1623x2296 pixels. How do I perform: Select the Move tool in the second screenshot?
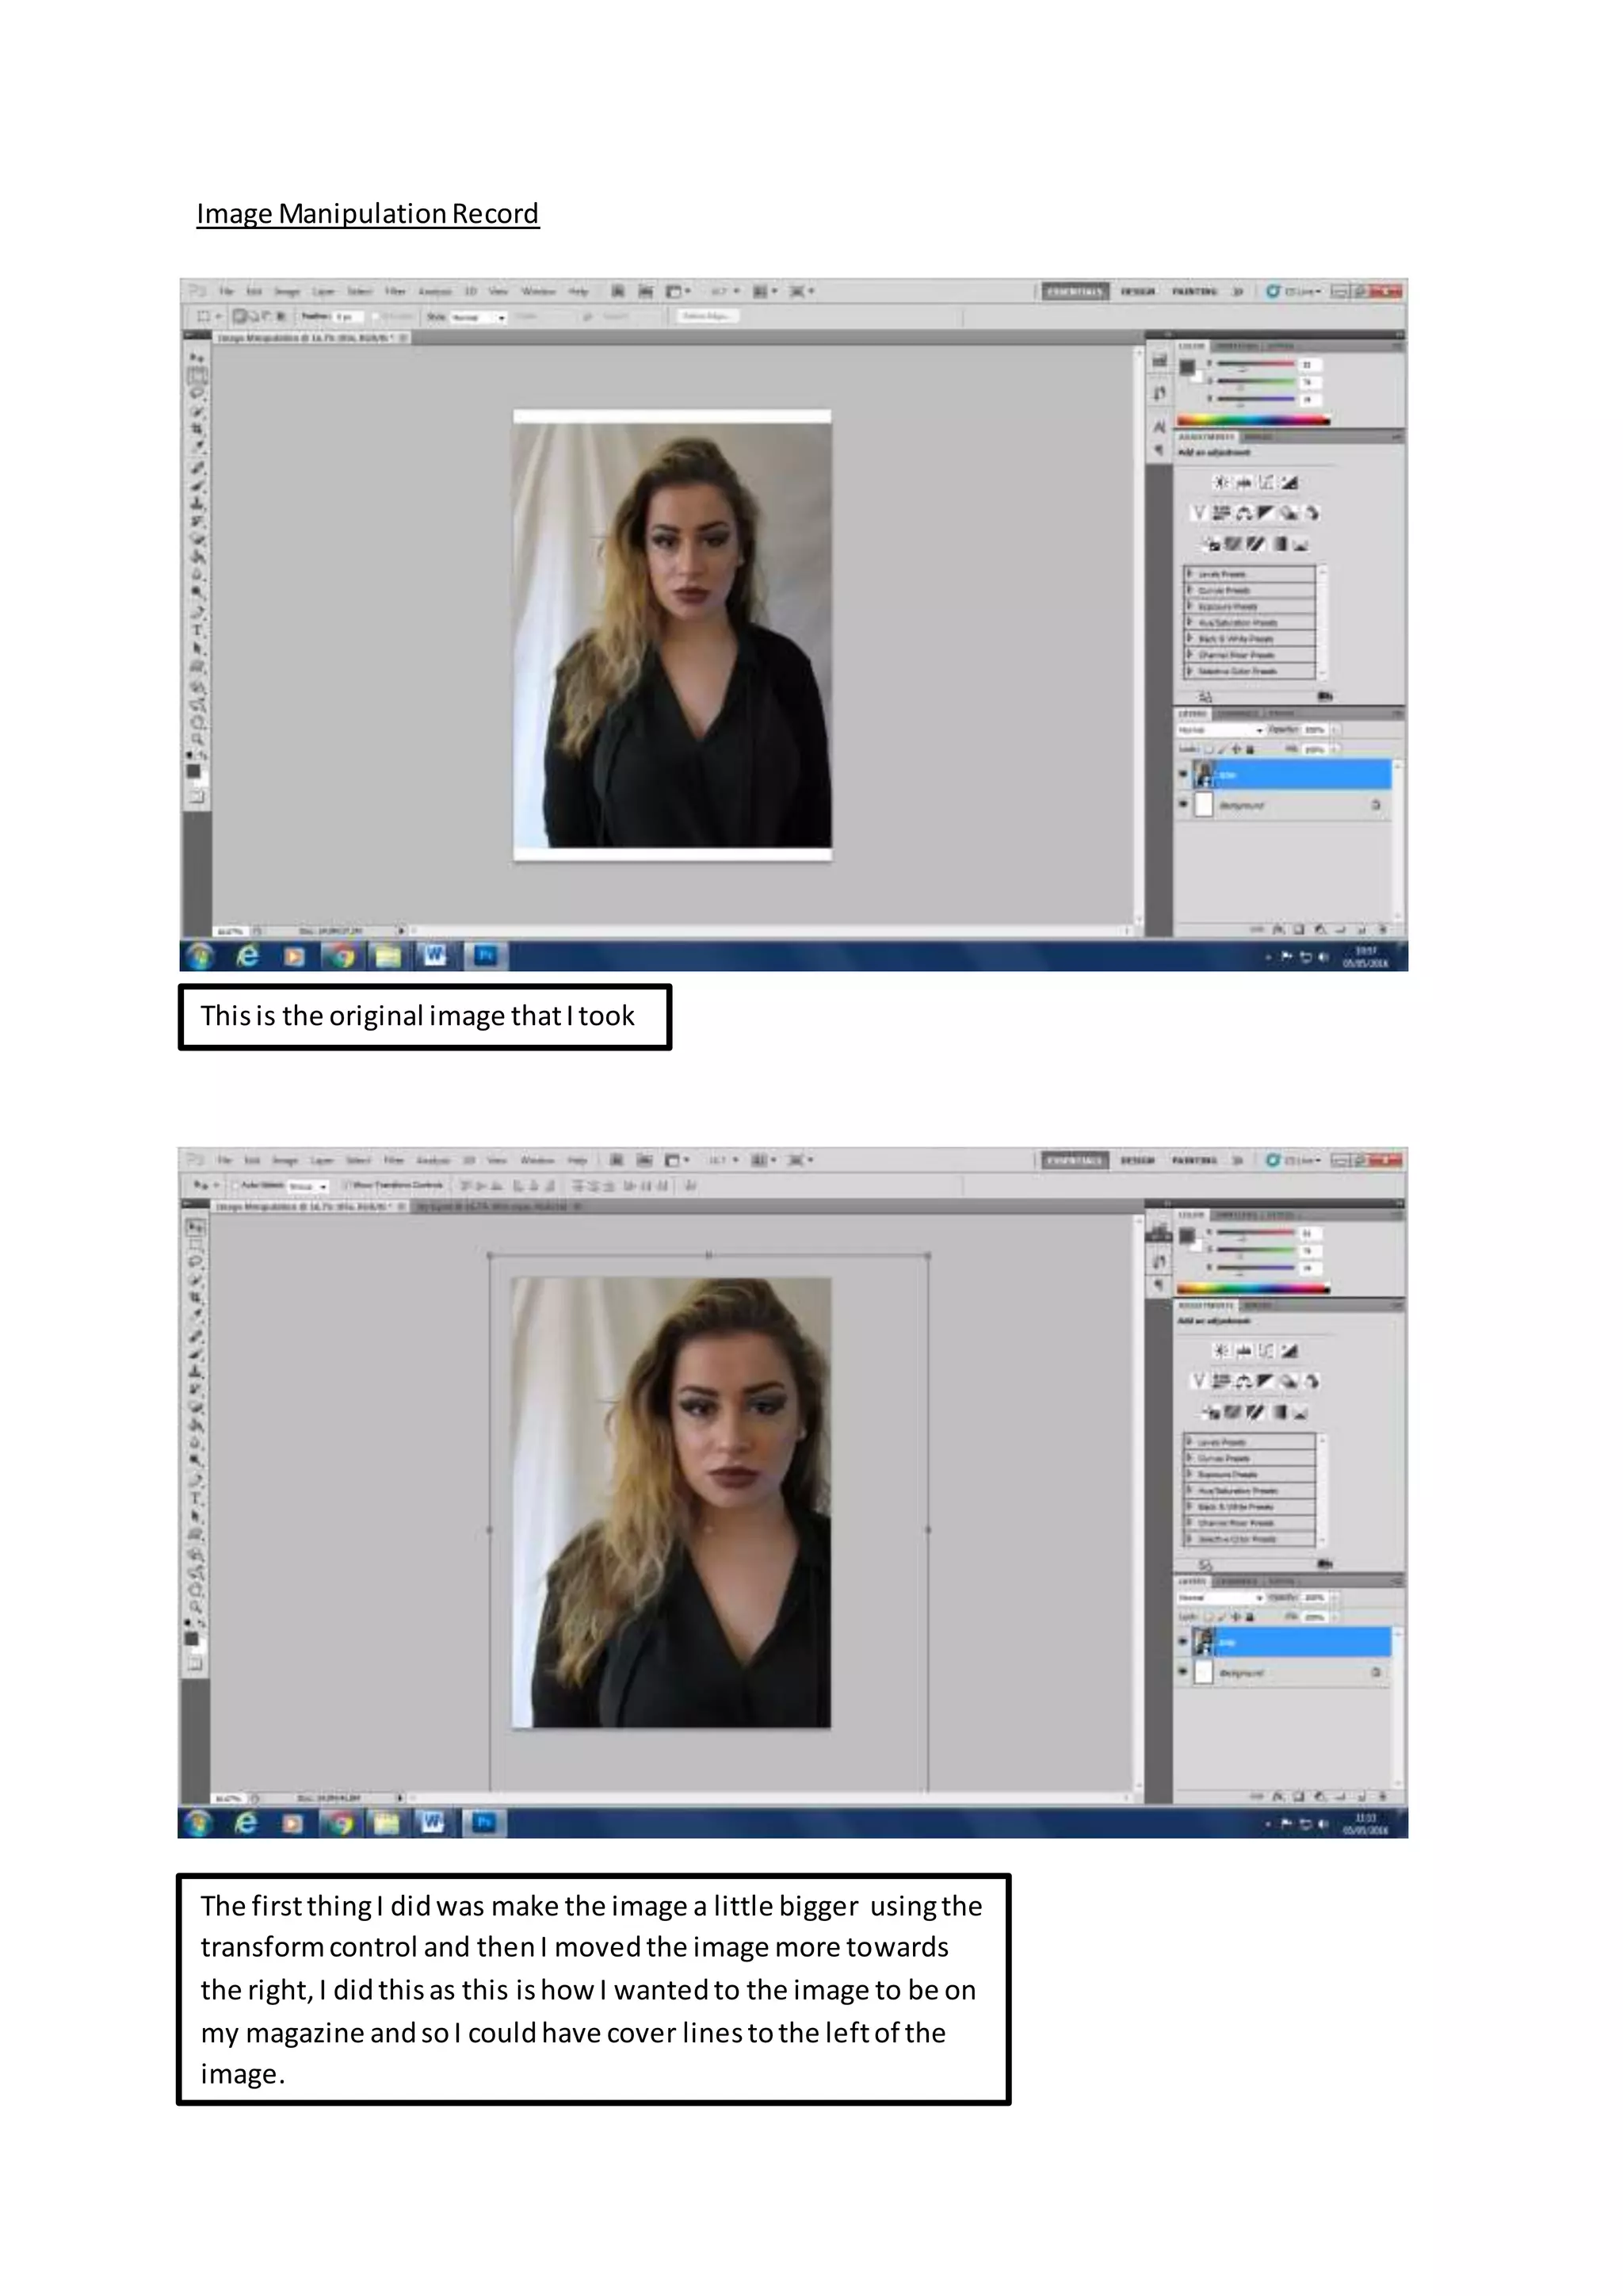pyautogui.click(x=196, y=1228)
